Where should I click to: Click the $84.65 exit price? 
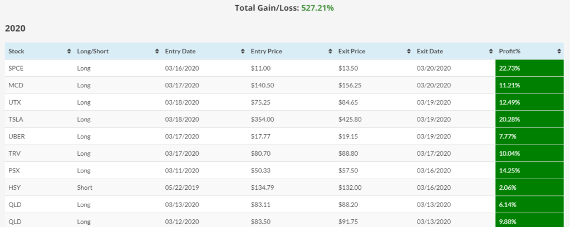coord(348,102)
